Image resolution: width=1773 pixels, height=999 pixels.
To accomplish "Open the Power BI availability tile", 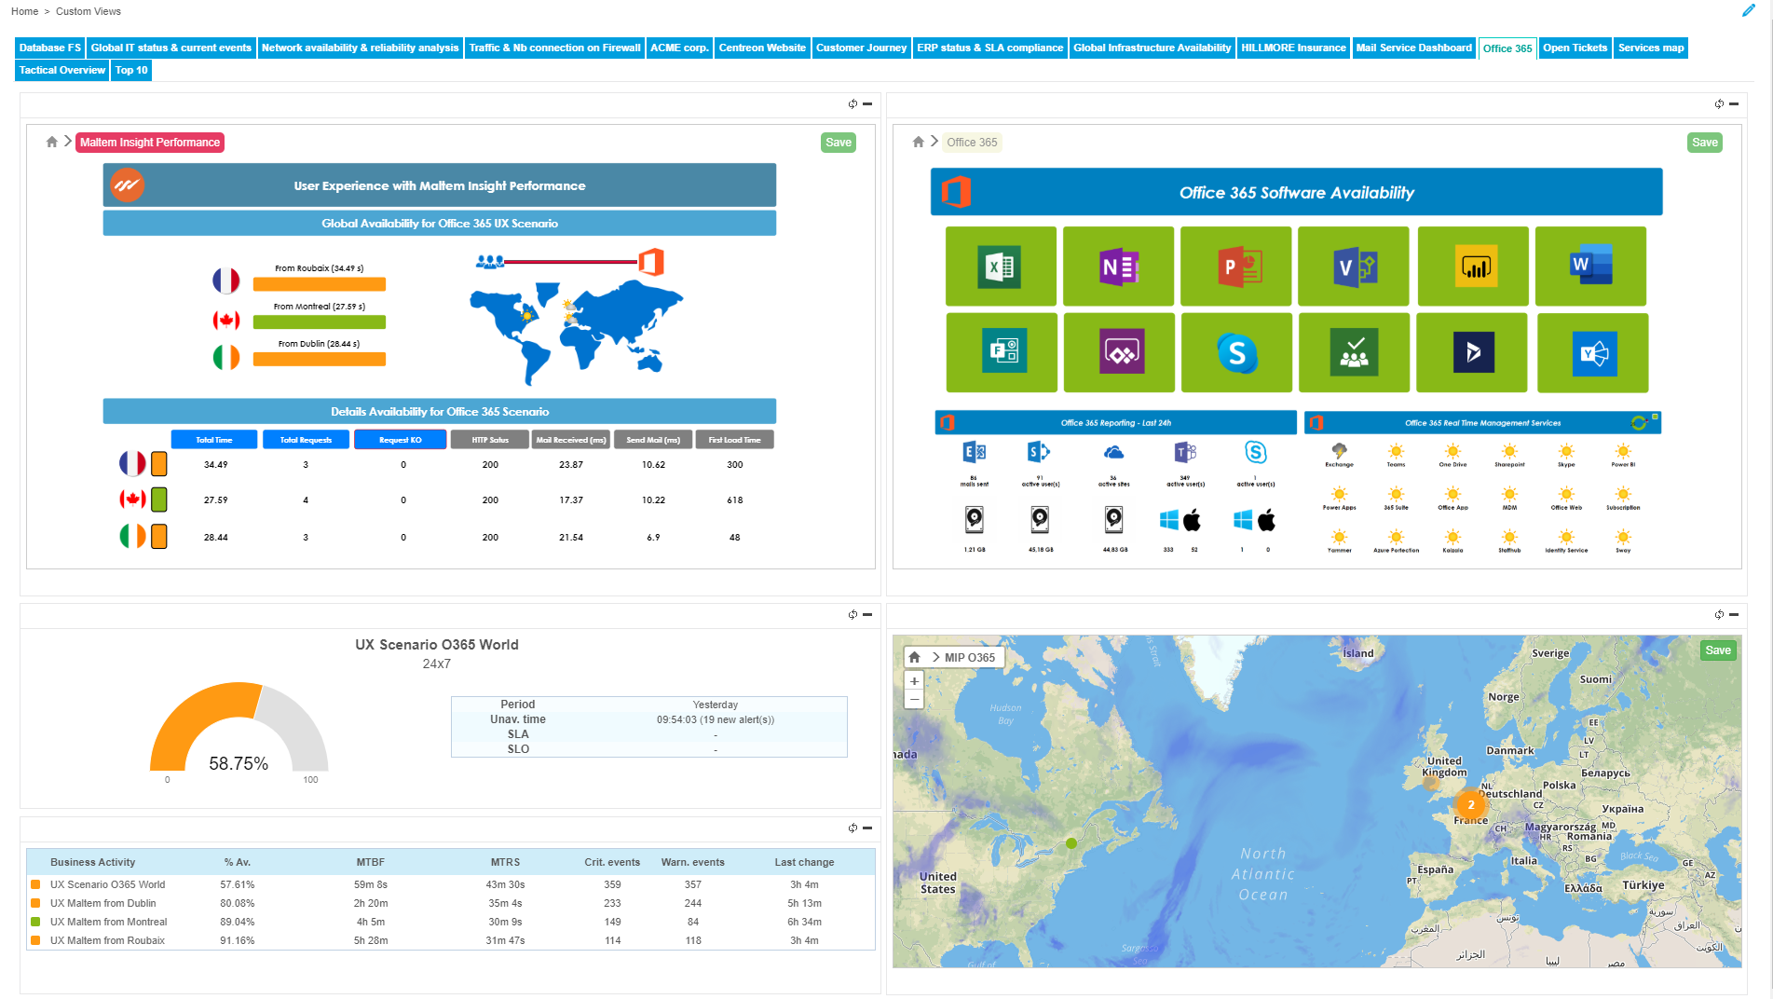I will coord(1473,267).
